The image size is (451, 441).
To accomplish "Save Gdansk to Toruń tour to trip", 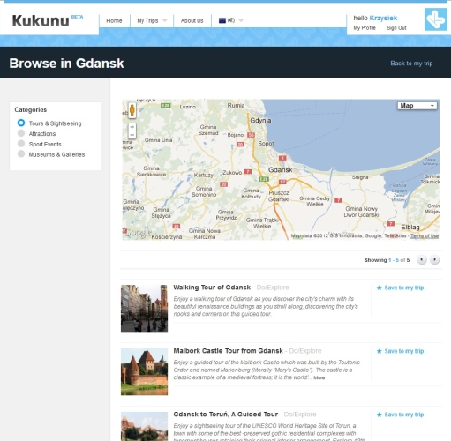I will click(x=404, y=415).
